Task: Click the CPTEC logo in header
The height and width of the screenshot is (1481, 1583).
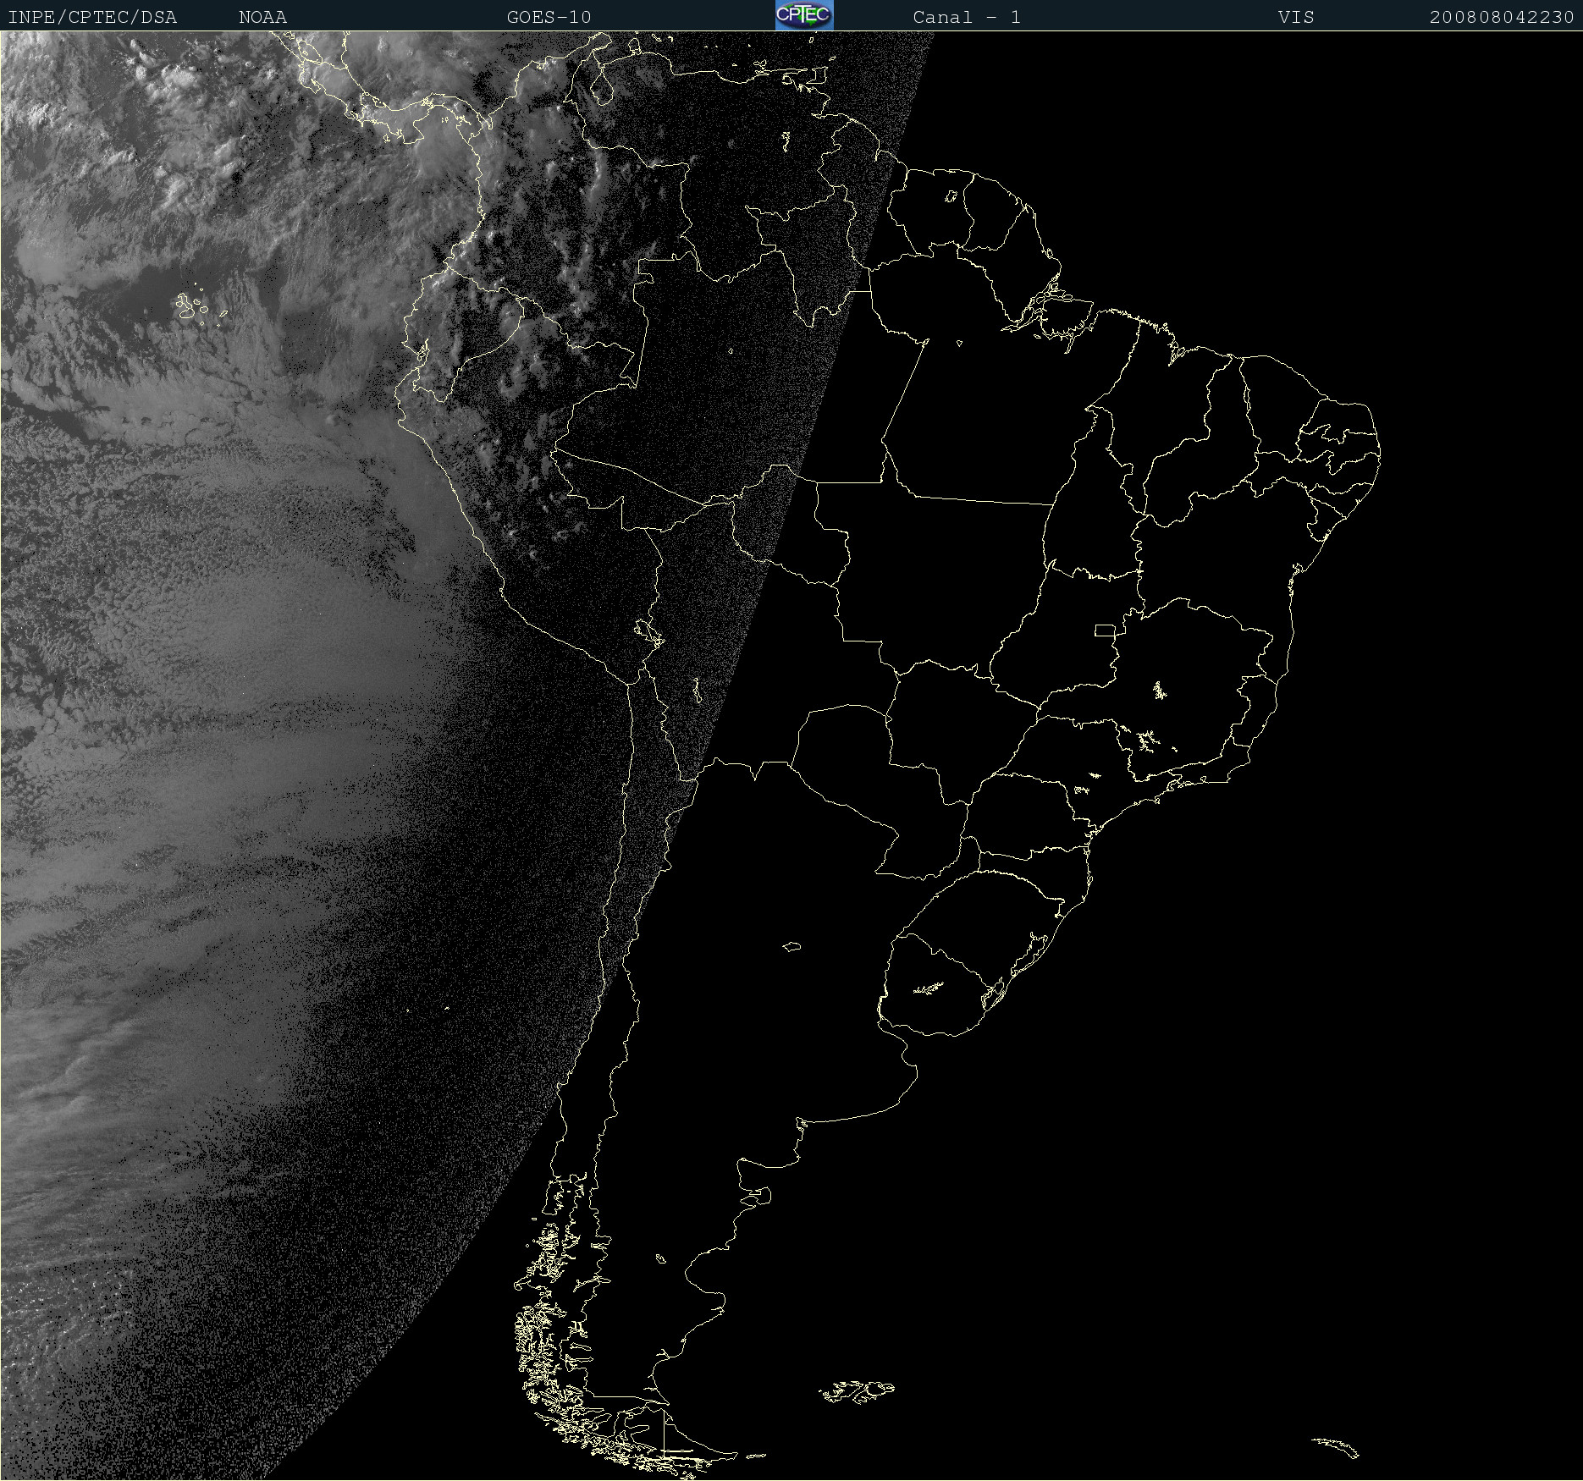Action: (804, 15)
